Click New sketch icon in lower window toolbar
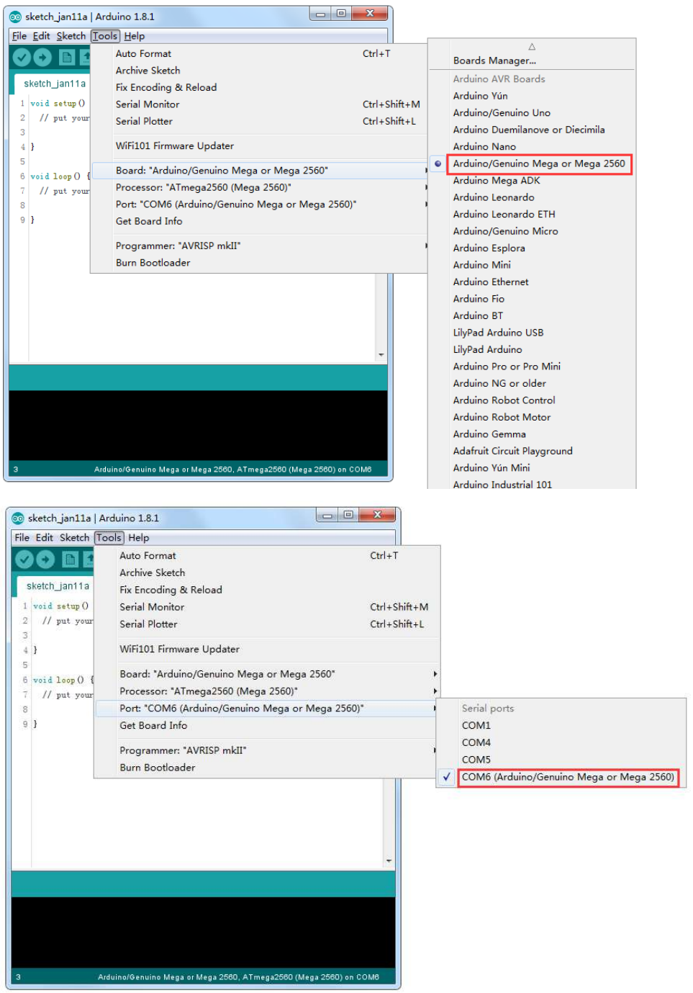Screen dimensions: 693x993 tap(70, 560)
